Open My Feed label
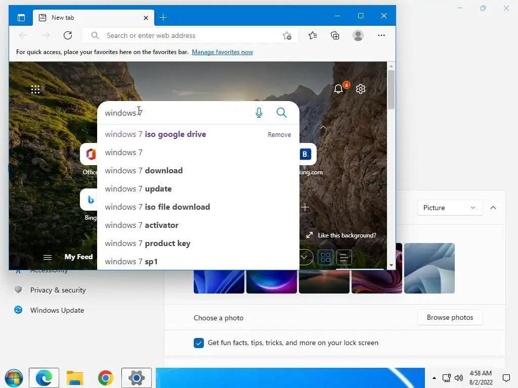This screenshot has width=518, height=388. (x=78, y=257)
